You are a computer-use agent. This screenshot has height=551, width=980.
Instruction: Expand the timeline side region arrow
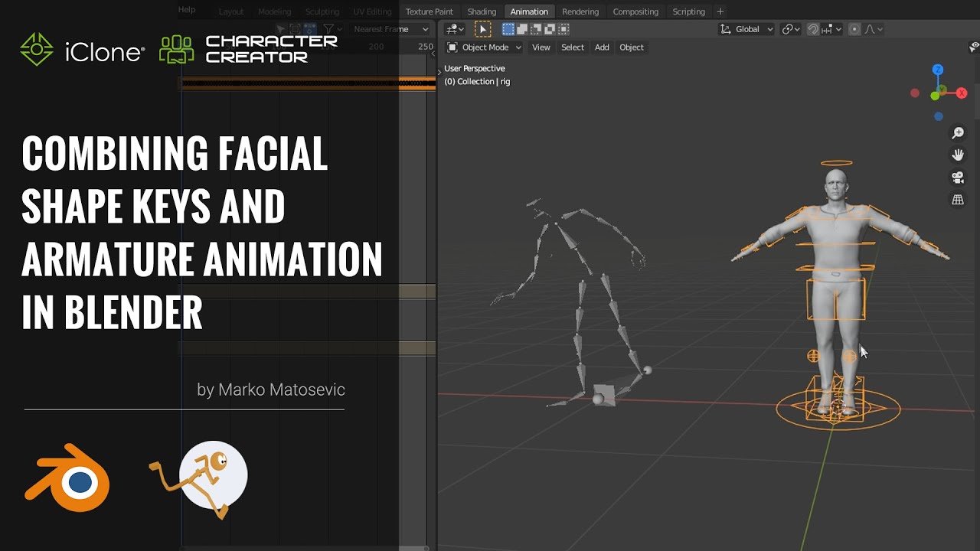pos(433,53)
